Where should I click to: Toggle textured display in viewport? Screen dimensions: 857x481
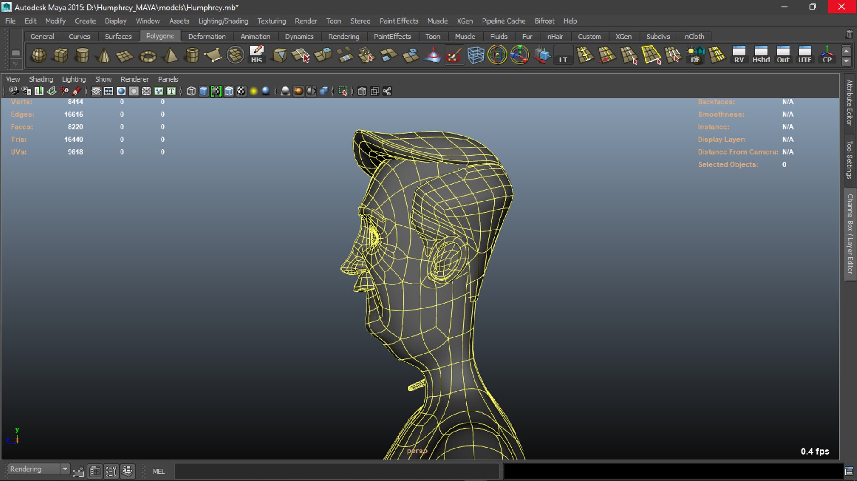pyautogui.click(x=241, y=91)
